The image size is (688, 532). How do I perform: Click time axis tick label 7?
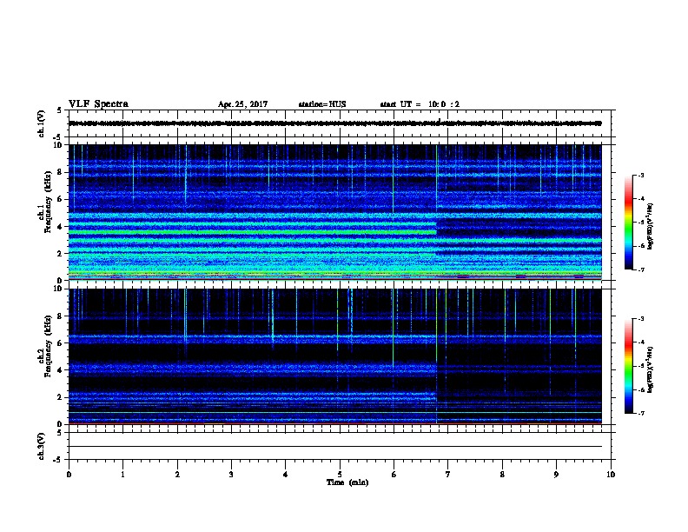448,475
